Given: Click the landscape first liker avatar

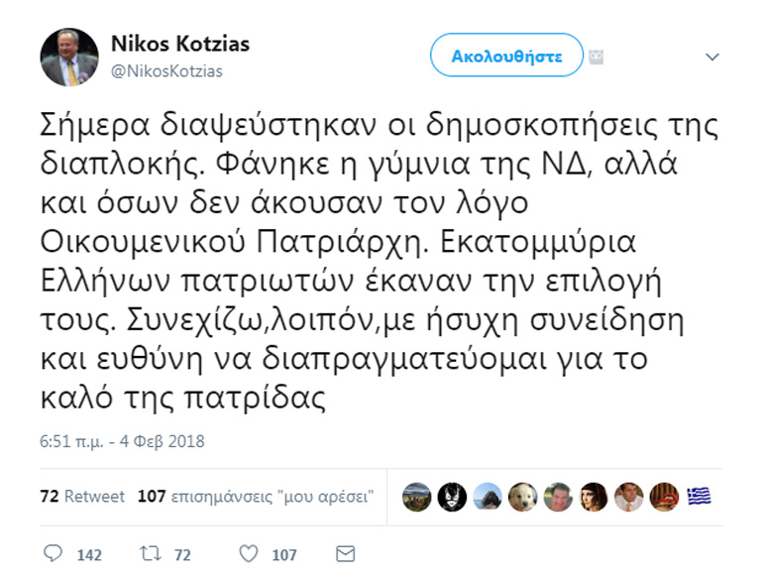Looking at the screenshot, I should 417,497.
